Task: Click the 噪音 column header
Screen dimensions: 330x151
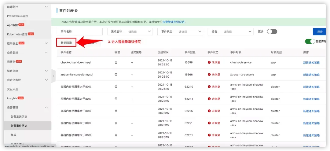Action: pyautogui.click(x=117, y=52)
